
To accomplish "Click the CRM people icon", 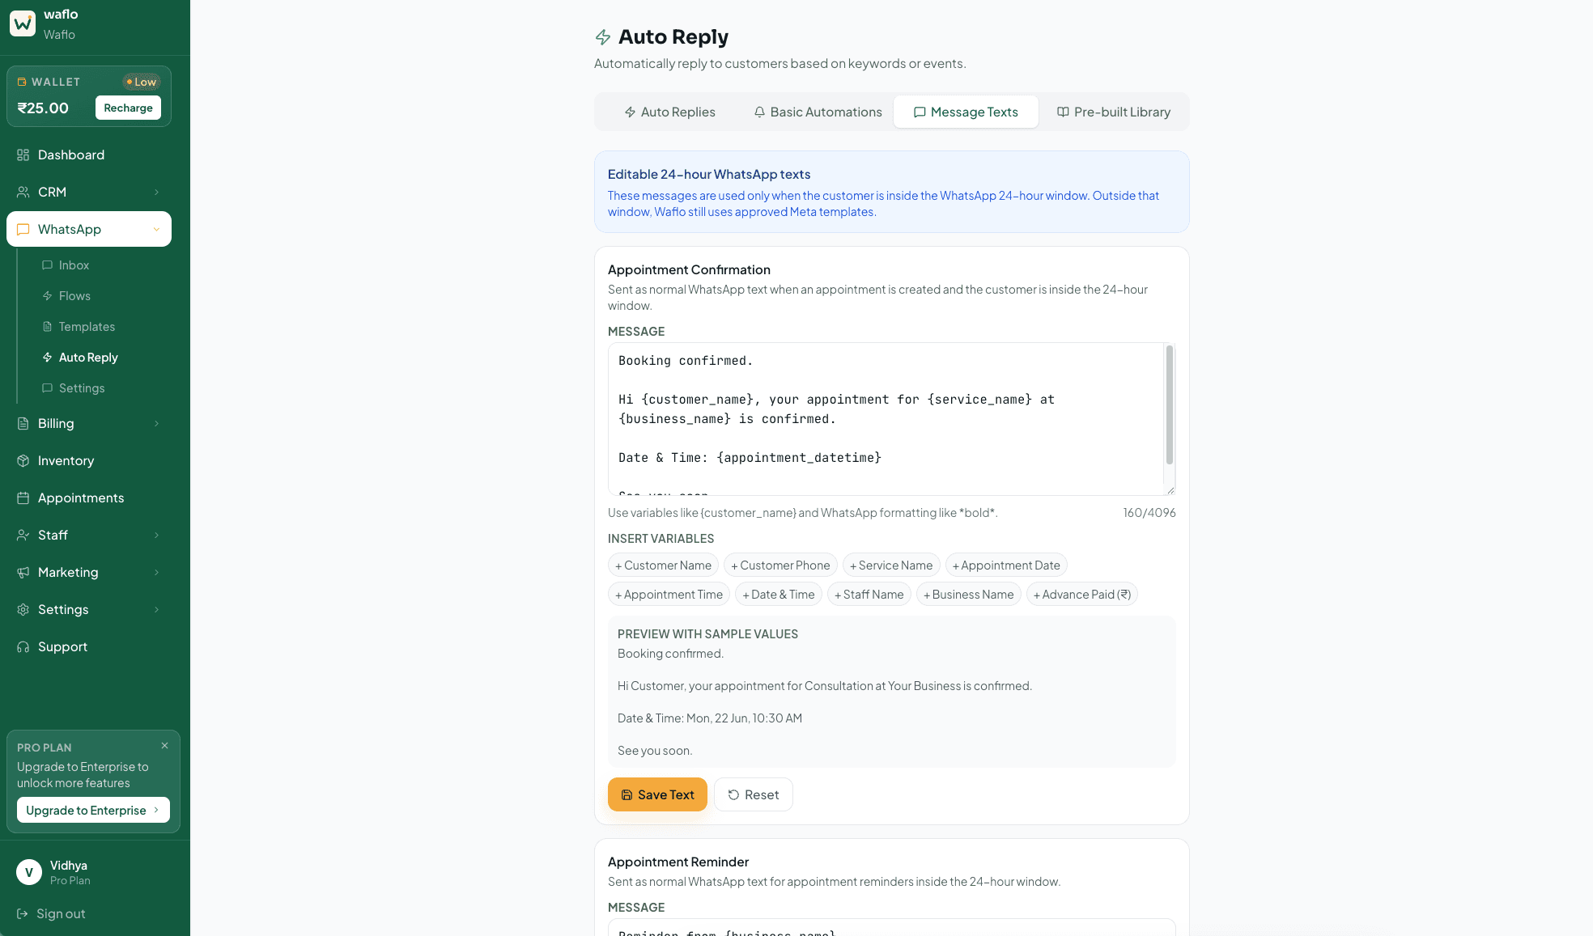I will pyautogui.click(x=23, y=192).
